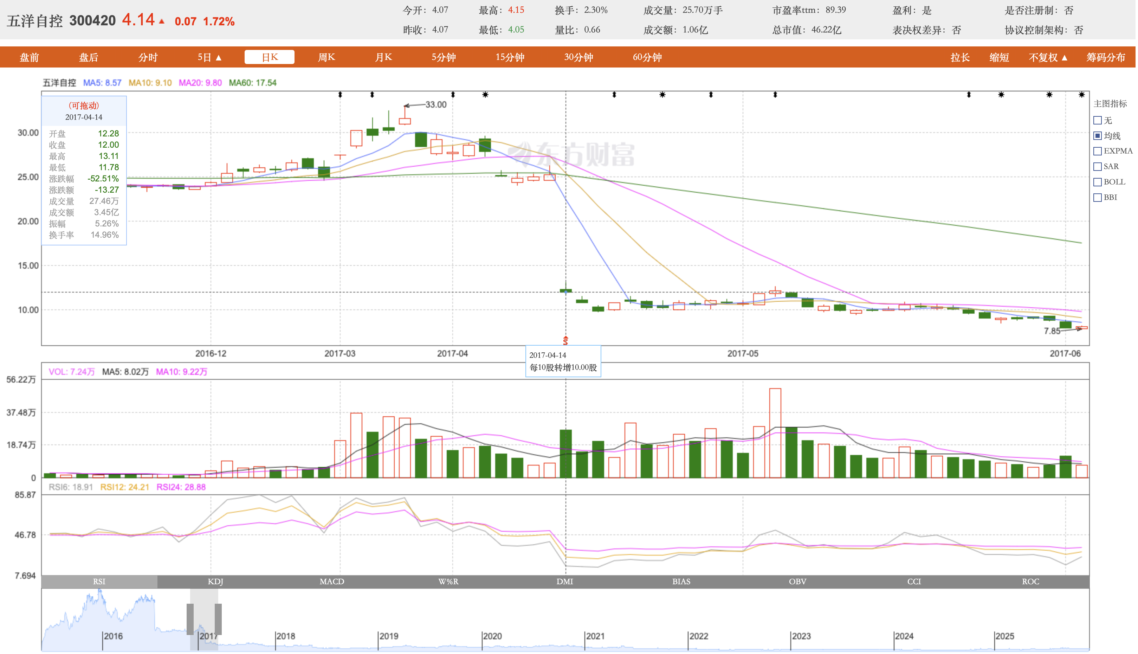
Task: Open the KDJ indicator tab
Action: 215,581
